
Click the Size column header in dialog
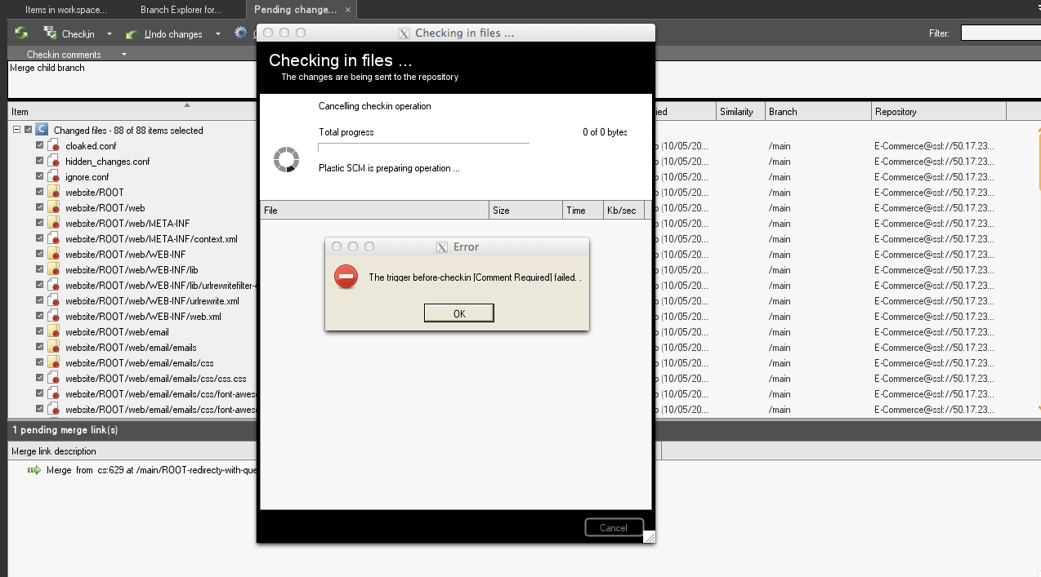pyautogui.click(x=525, y=210)
